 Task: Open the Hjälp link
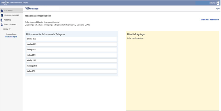(x=218, y=9)
